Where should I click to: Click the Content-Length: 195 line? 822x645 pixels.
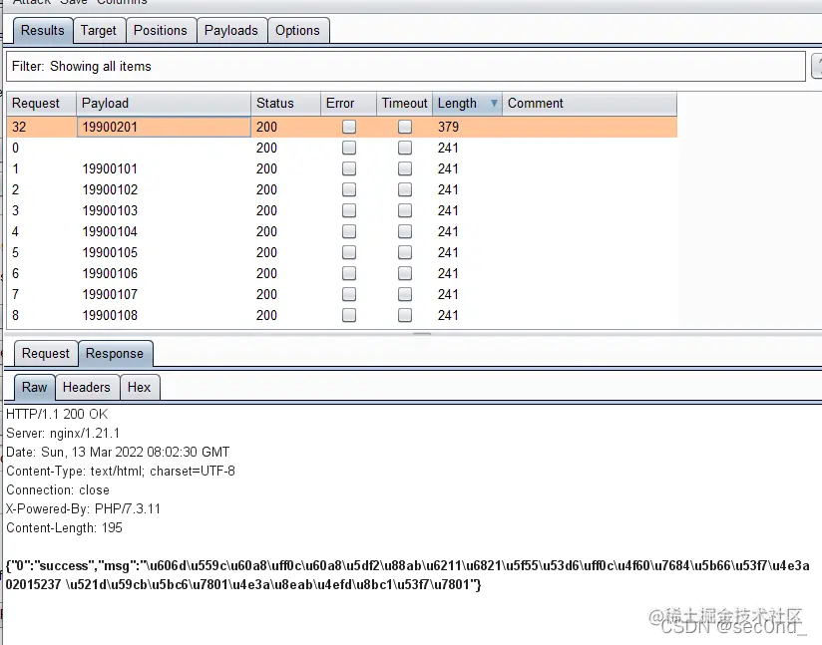point(64,527)
